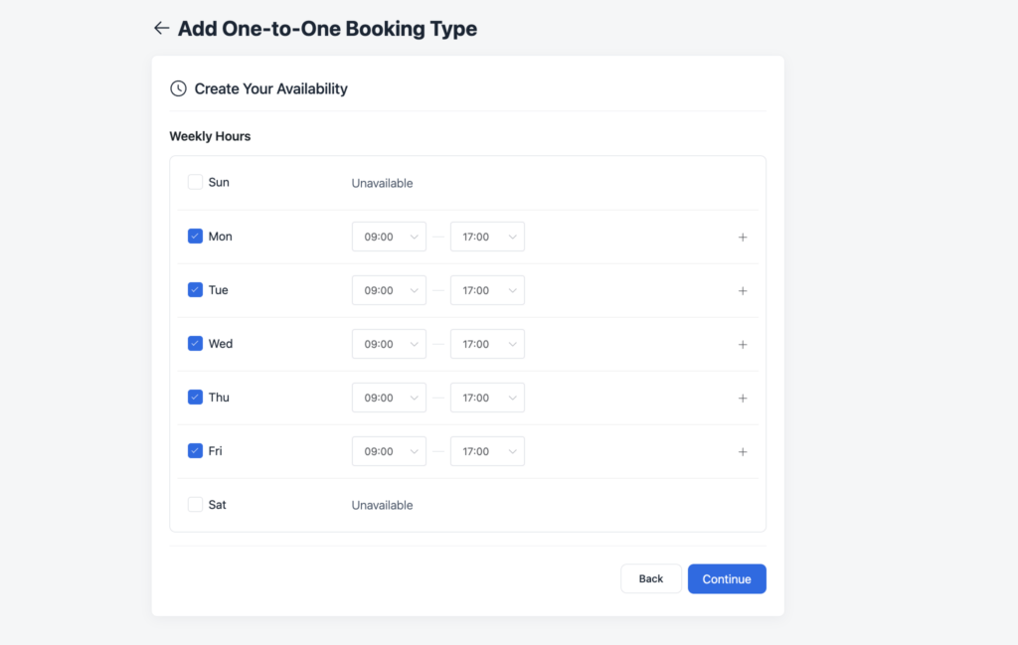Add another time slot for Tue

(743, 290)
